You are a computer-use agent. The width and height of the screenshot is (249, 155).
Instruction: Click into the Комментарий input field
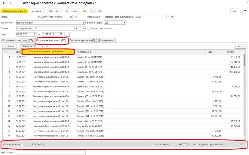click(x=50, y=153)
